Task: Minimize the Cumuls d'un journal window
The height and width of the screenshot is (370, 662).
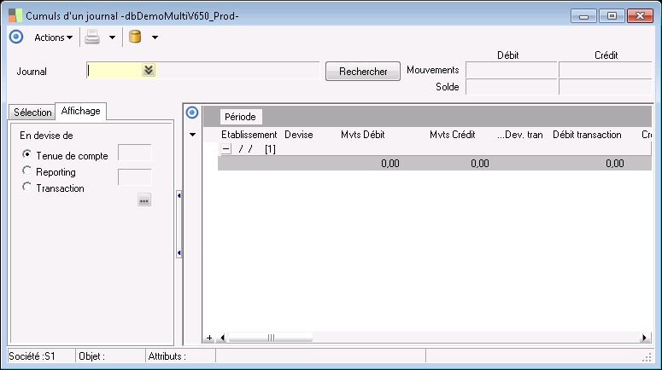Action: [x=584, y=16]
